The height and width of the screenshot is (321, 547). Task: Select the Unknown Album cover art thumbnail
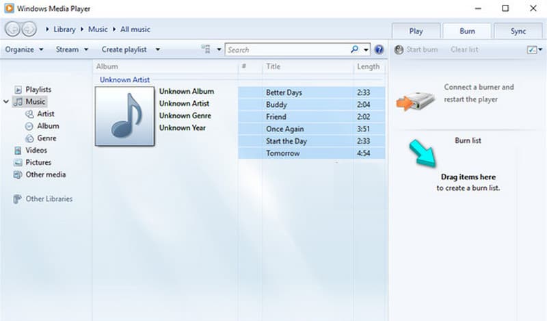(124, 116)
